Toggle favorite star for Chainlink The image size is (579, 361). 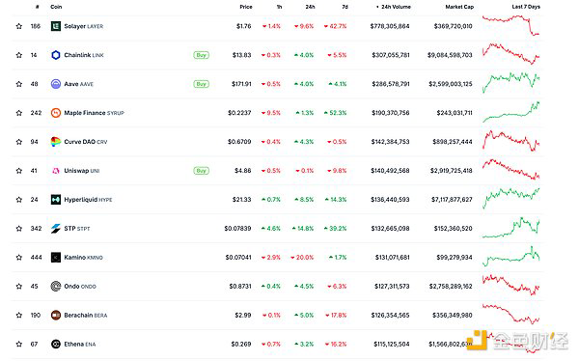point(19,55)
